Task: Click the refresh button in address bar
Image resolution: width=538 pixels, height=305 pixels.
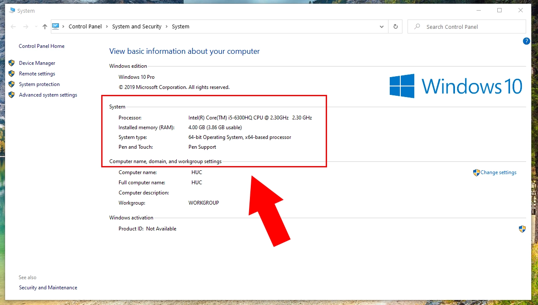Action: (395, 27)
